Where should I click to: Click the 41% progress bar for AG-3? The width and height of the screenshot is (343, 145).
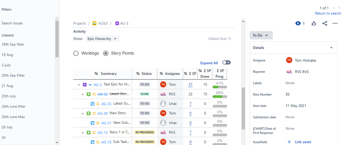pyautogui.click(x=220, y=87)
